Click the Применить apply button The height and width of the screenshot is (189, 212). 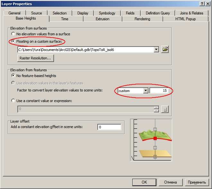click(197, 182)
